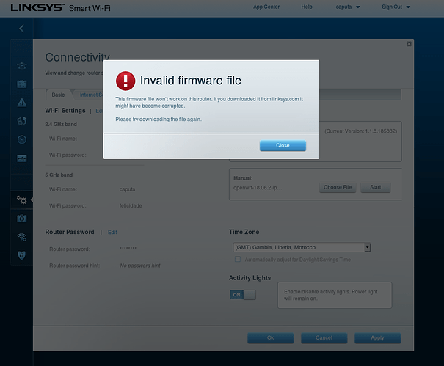Open the Wireless settings sidebar icon

point(22,237)
